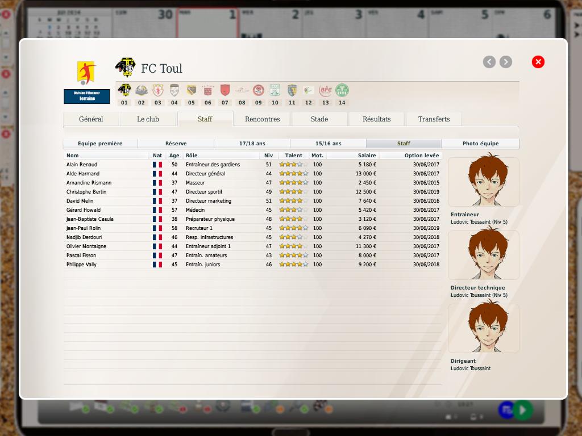Select the green crest numbered 10
Viewport: 582px width, 436px height.
click(275, 90)
